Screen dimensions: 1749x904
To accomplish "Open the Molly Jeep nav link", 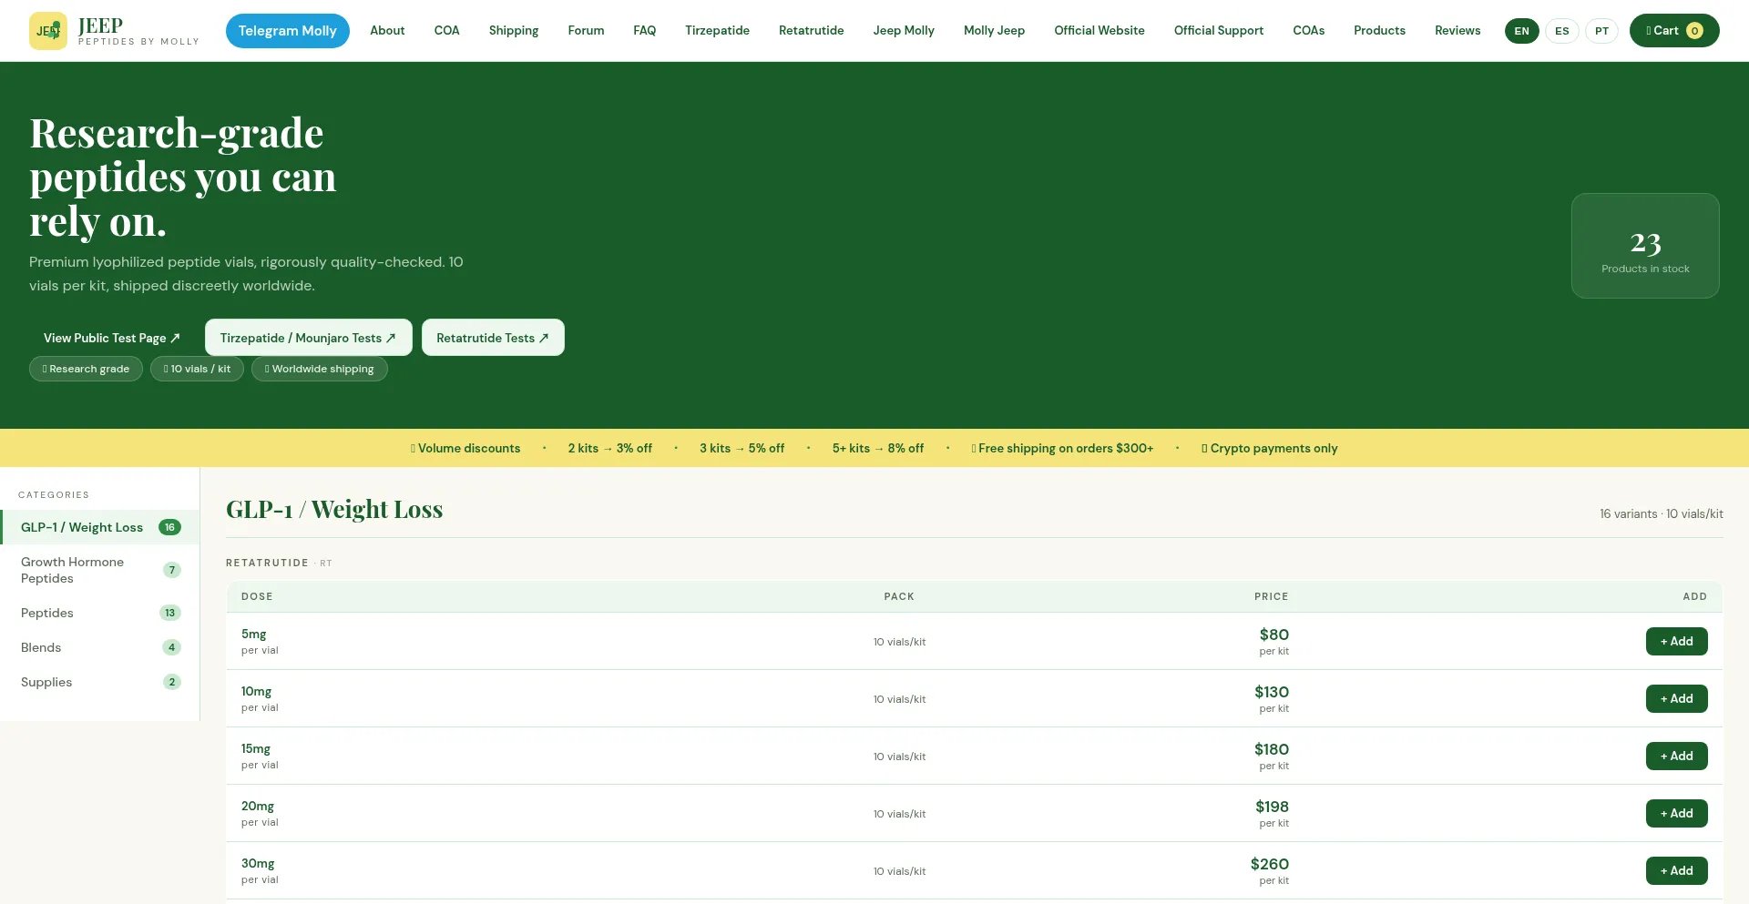I will coord(995,31).
